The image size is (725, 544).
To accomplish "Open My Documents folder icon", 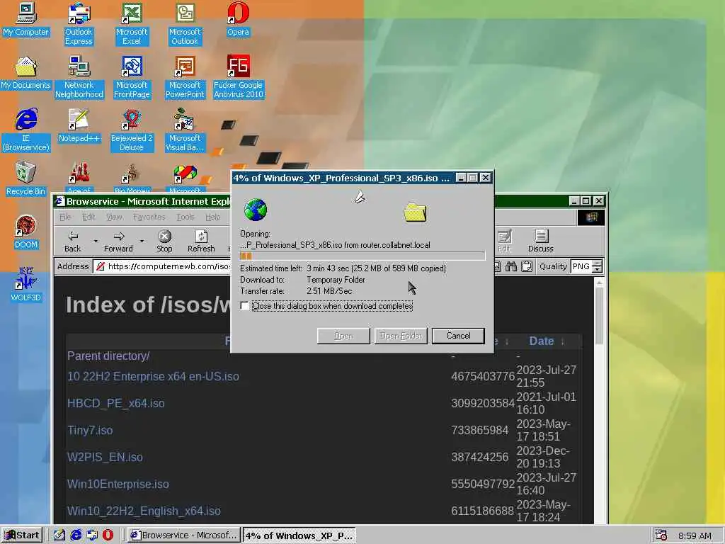I will click(x=25, y=73).
